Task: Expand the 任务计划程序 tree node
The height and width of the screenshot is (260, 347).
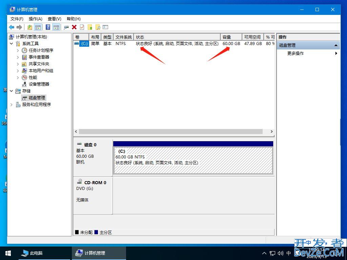Action: (18, 50)
